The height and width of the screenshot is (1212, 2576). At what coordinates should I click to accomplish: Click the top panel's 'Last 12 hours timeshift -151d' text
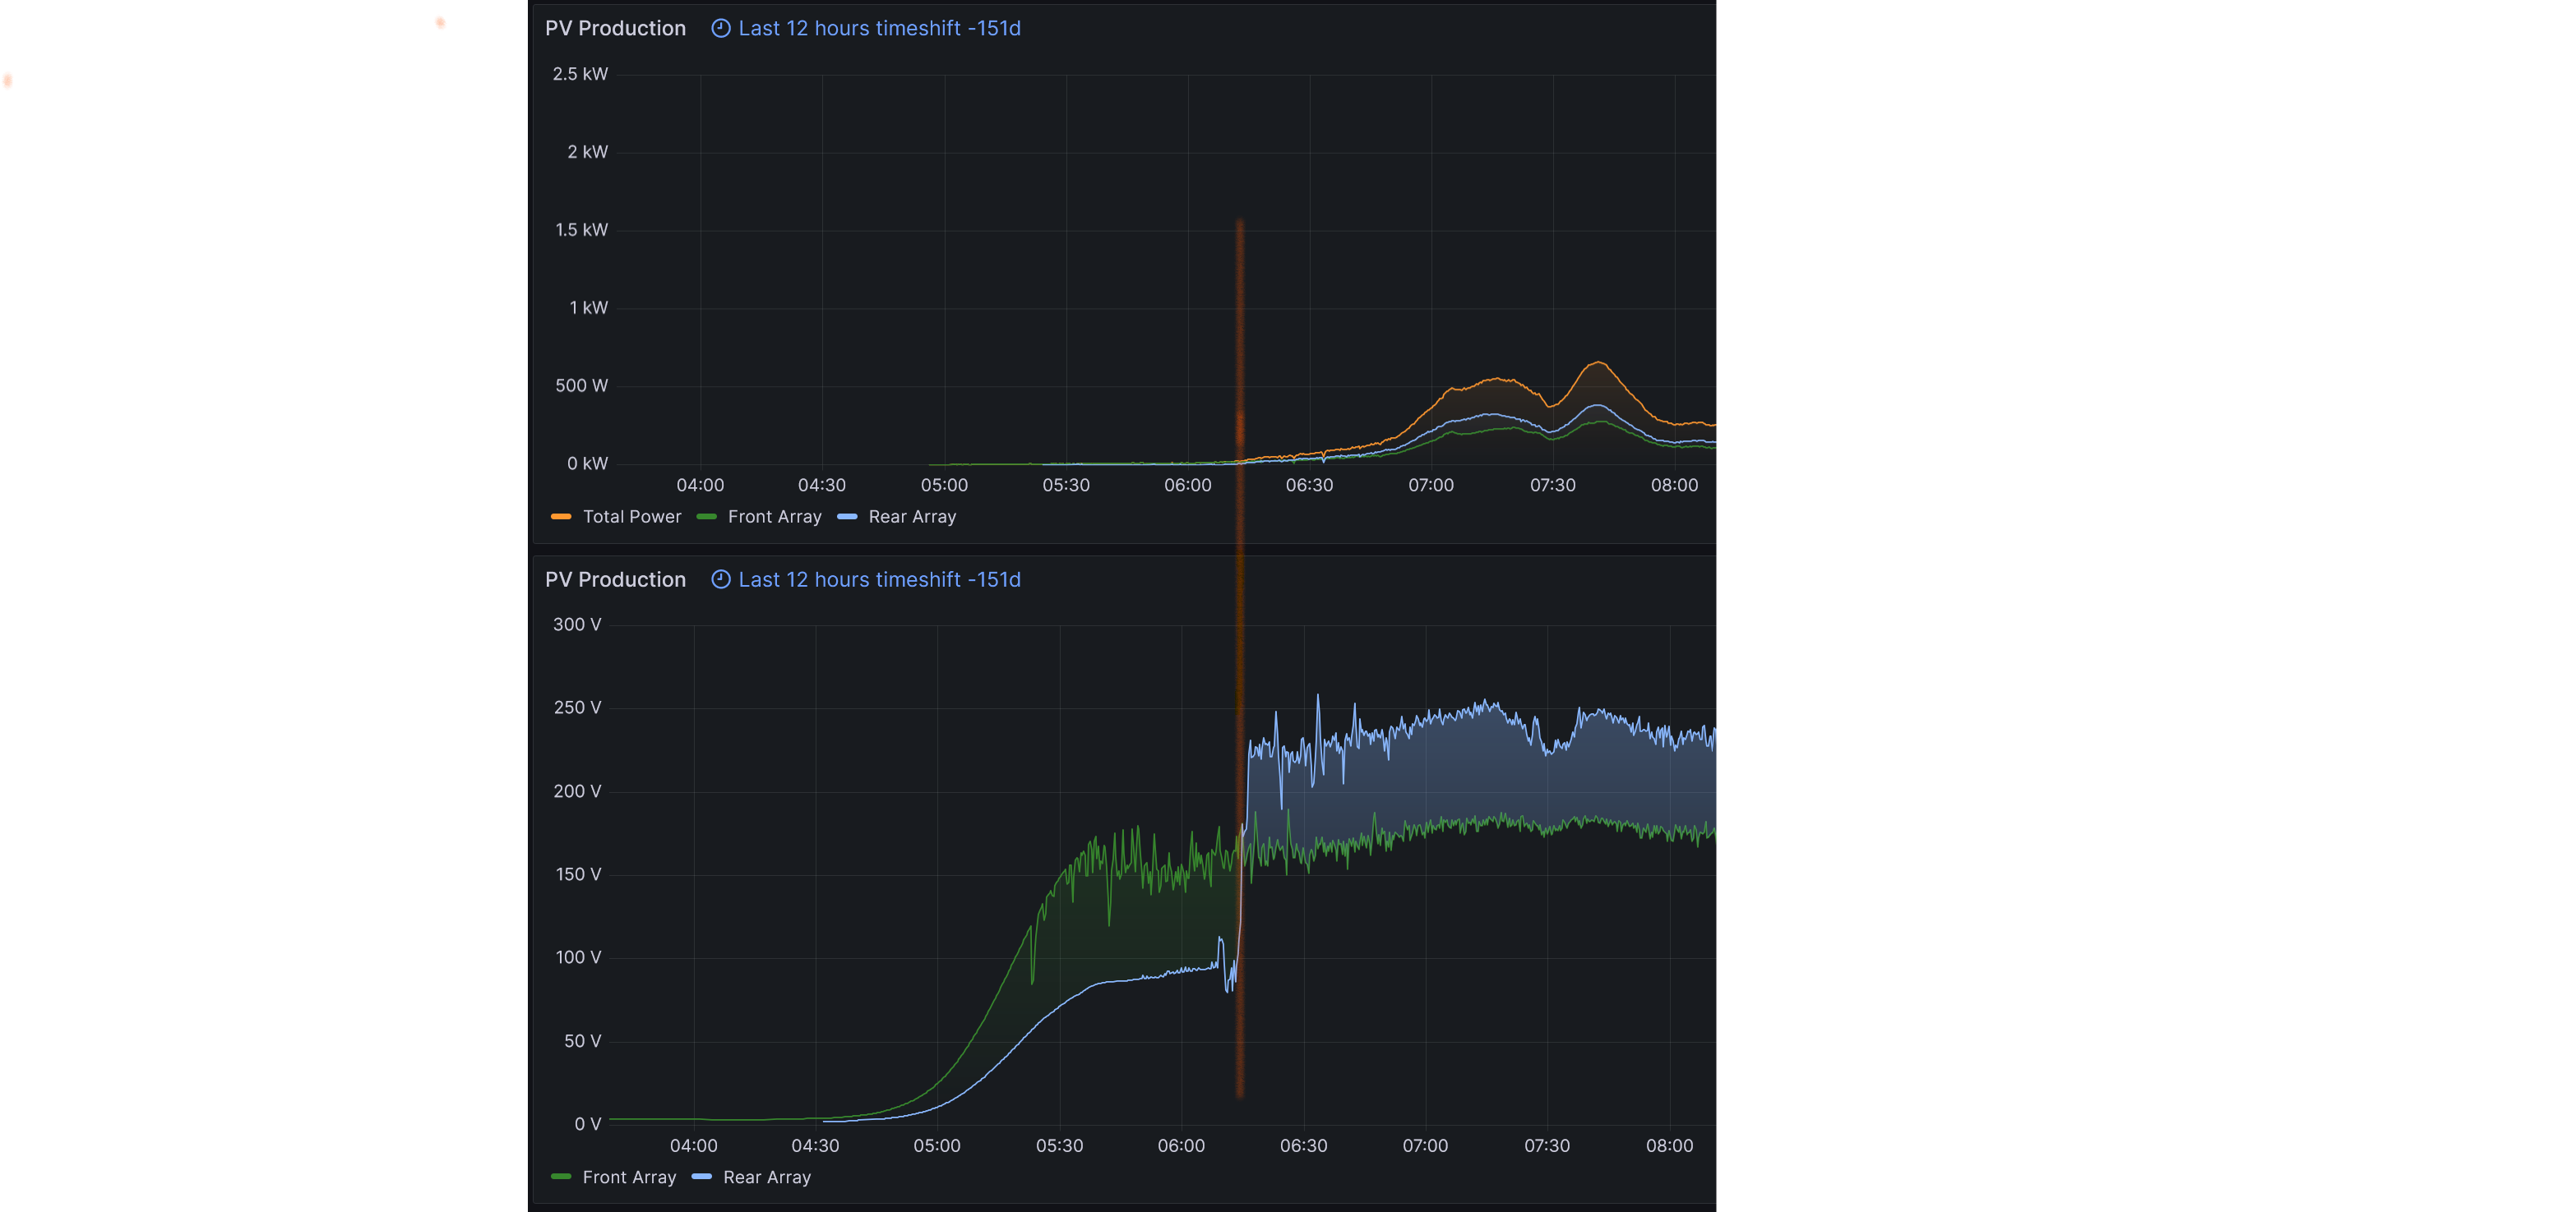[x=879, y=28]
